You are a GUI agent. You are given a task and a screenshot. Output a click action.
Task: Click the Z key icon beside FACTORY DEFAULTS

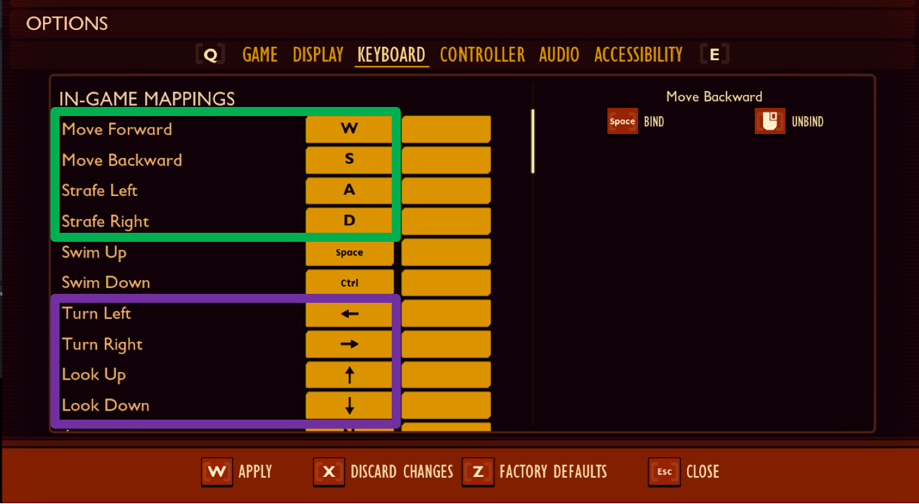(478, 472)
